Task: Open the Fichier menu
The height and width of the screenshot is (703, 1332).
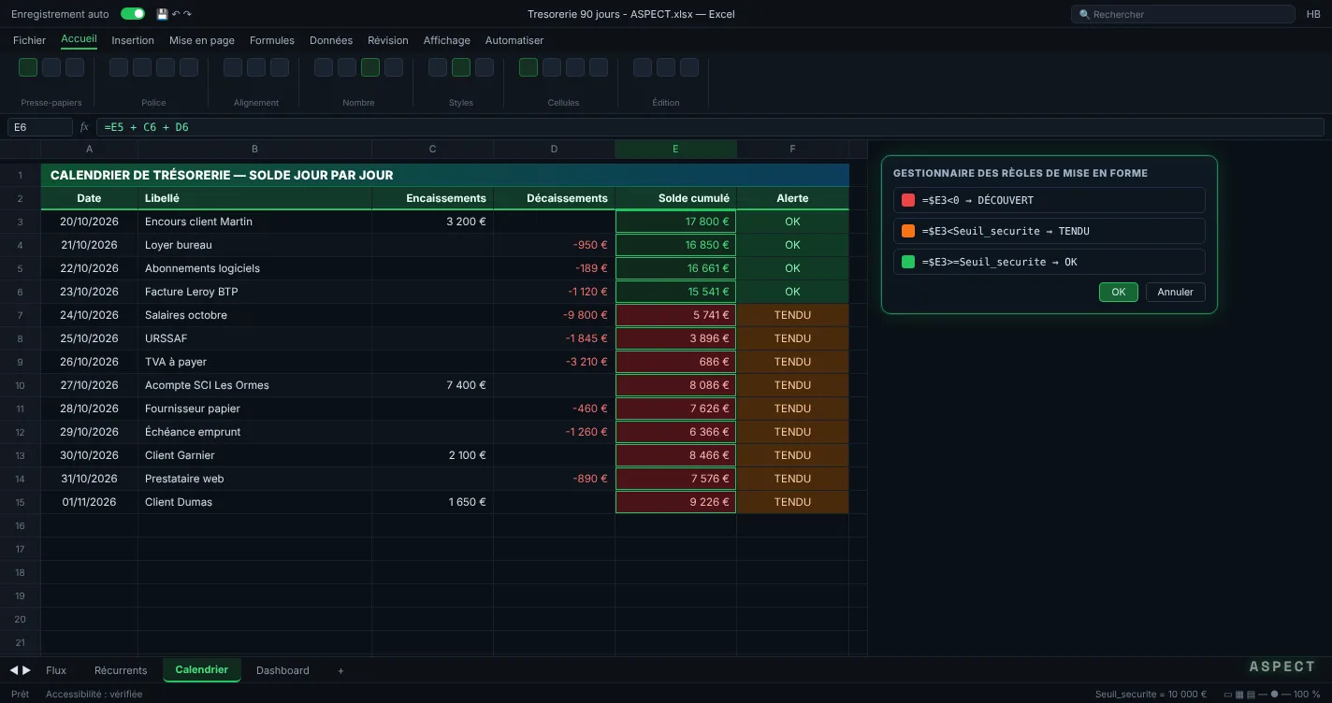Action: click(30, 40)
